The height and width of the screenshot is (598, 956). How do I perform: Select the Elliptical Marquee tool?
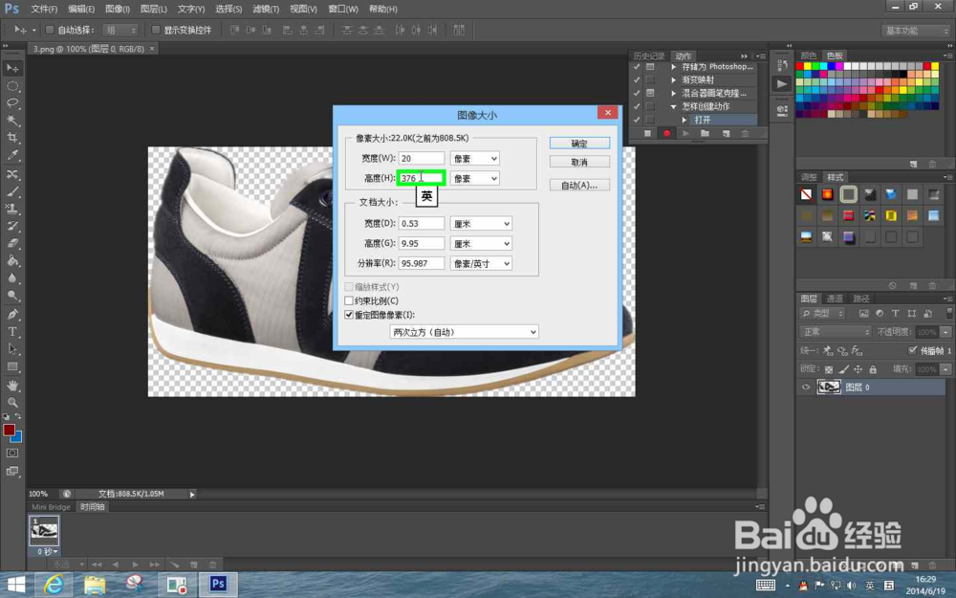click(12, 86)
